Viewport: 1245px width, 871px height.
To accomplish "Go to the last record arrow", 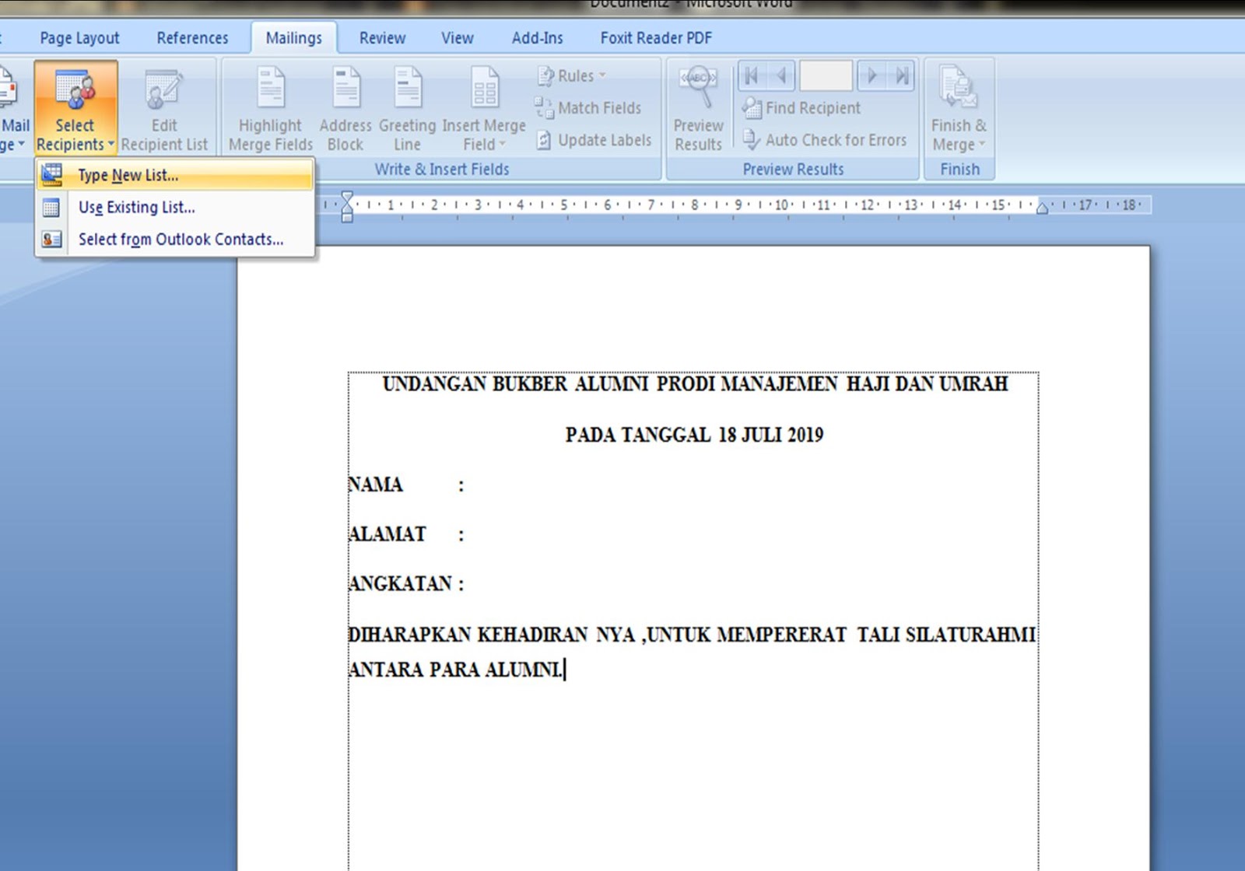I will pos(900,75).
